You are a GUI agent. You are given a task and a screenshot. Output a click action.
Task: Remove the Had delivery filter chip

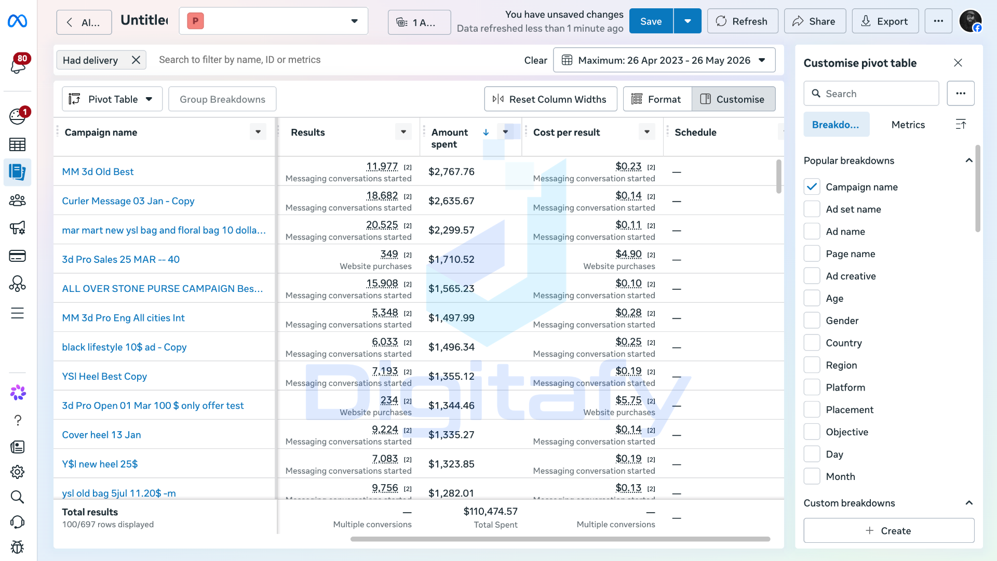tap(136, 60)
